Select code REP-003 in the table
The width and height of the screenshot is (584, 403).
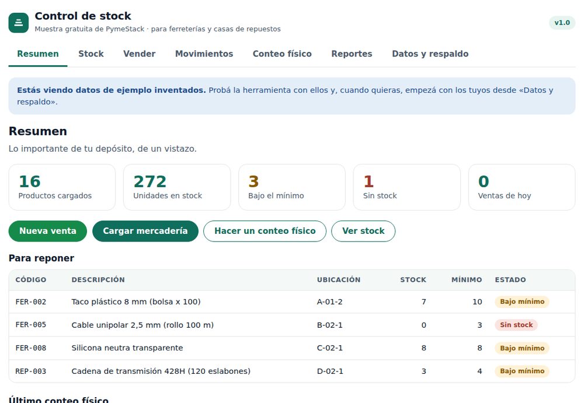31,371
